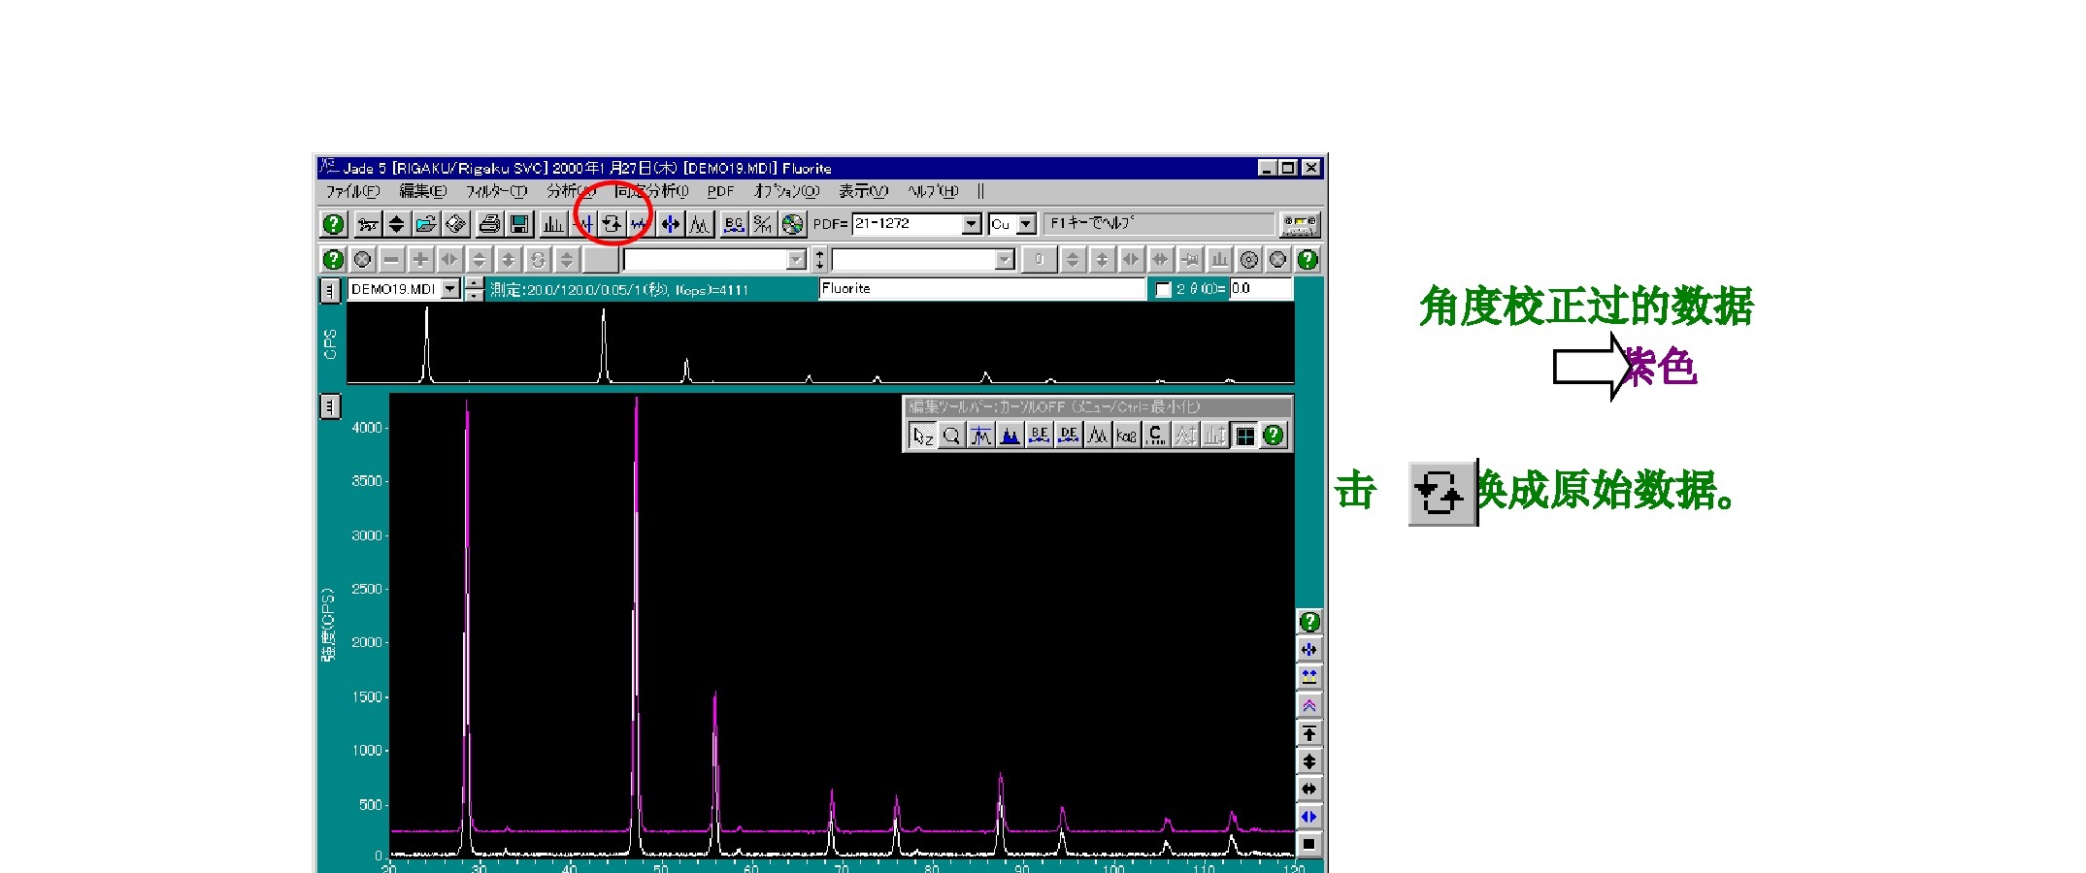Open the PDF number 21-1272 dropdown arrow

pos(971,224)
